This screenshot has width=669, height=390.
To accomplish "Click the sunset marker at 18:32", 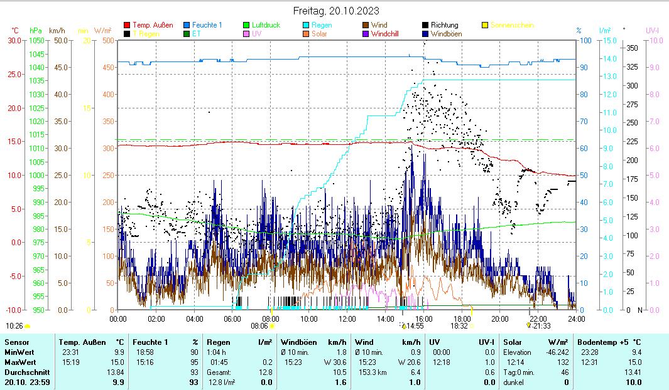I will [472, 325].
